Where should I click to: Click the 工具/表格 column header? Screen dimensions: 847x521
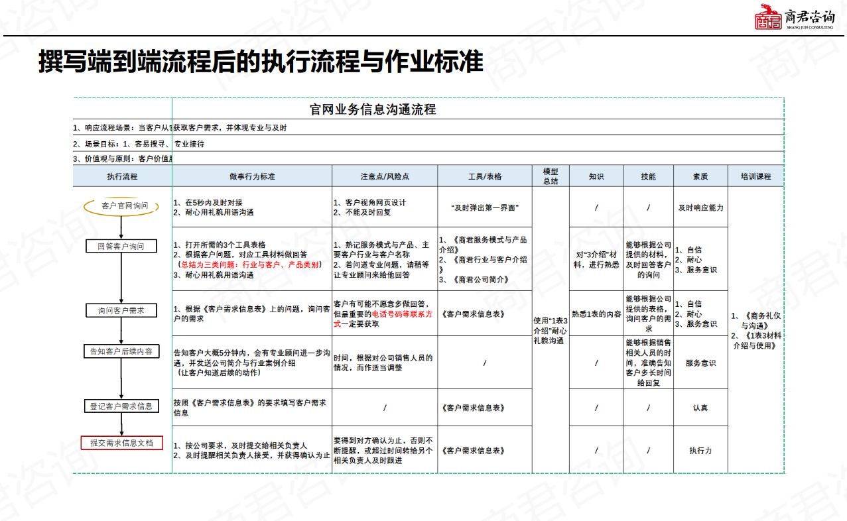(485, 176)
